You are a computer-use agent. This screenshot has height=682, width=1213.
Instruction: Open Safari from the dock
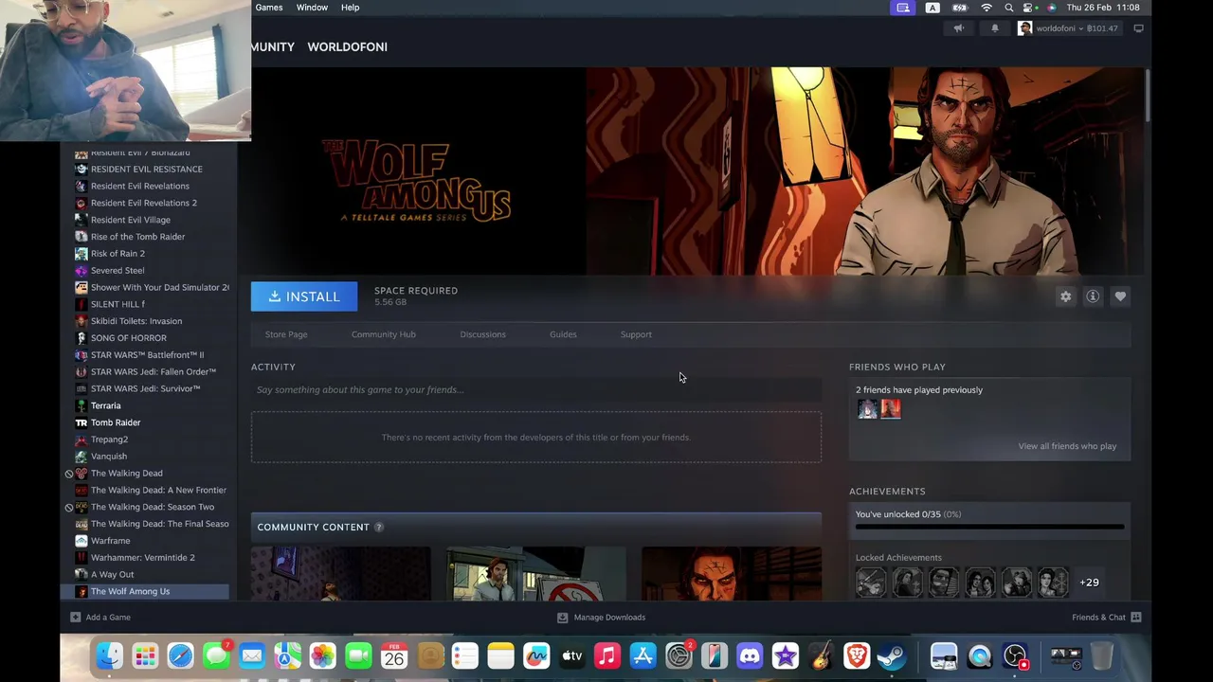pos(180,655)
